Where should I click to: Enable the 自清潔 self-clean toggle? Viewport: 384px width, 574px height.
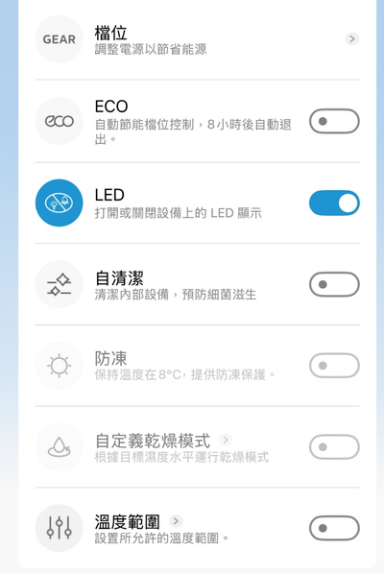[334, 284]
